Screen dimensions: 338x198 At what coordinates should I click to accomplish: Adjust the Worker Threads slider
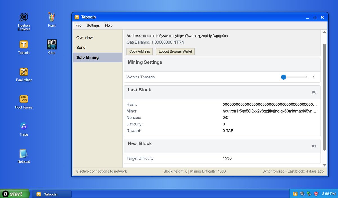[x=283, y=77]
